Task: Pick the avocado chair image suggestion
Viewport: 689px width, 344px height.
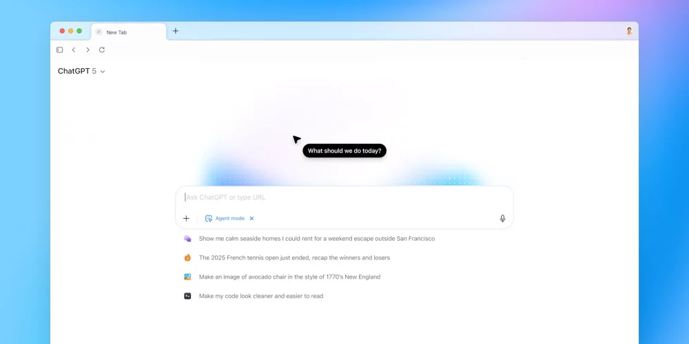Action: [x=282, y=277]
